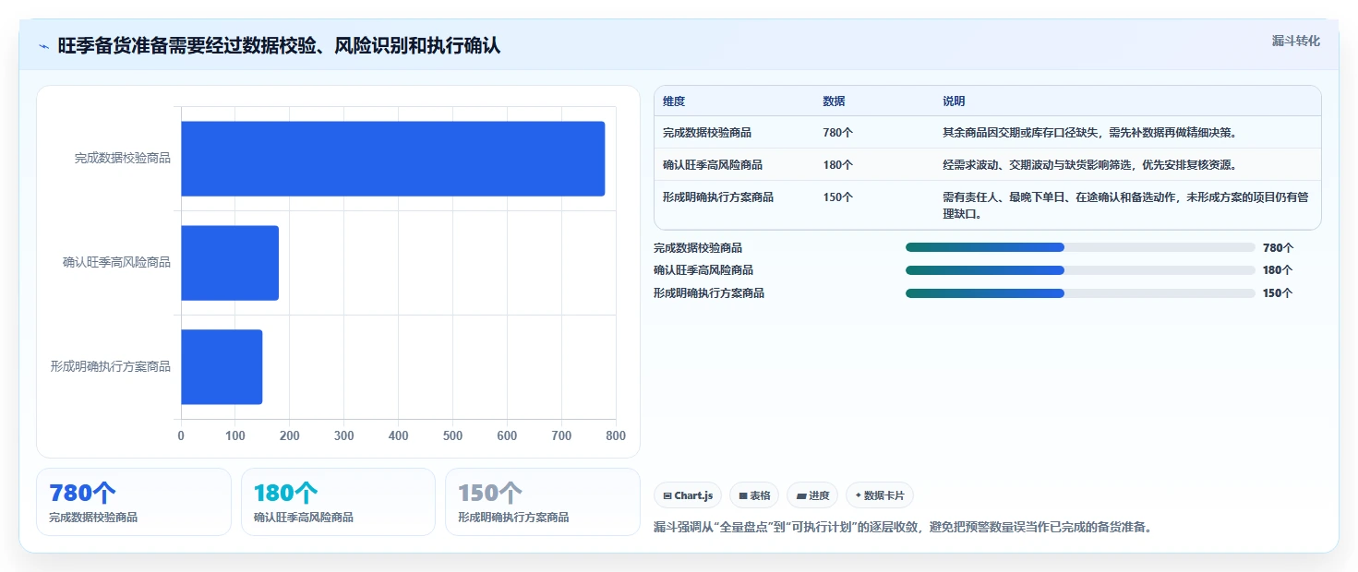Image resolution: width=1358 pixels, height=572 pixels.
Task: Click the footnote starting 漏斗强调从
Action: pos(902,528)
